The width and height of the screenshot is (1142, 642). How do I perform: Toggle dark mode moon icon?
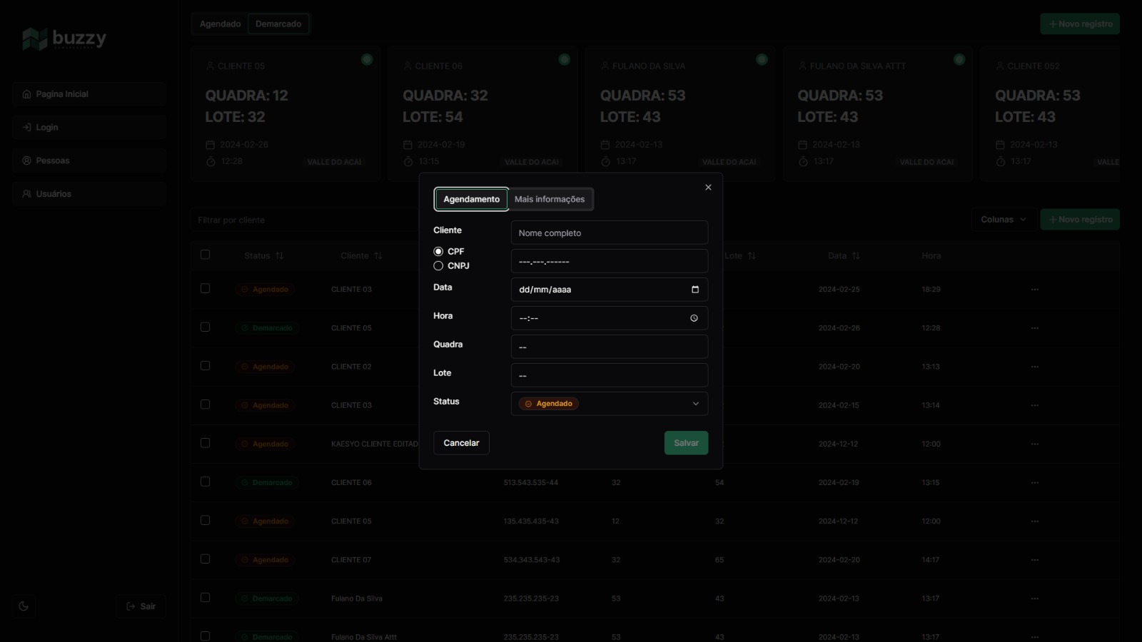tap(24, 606)
